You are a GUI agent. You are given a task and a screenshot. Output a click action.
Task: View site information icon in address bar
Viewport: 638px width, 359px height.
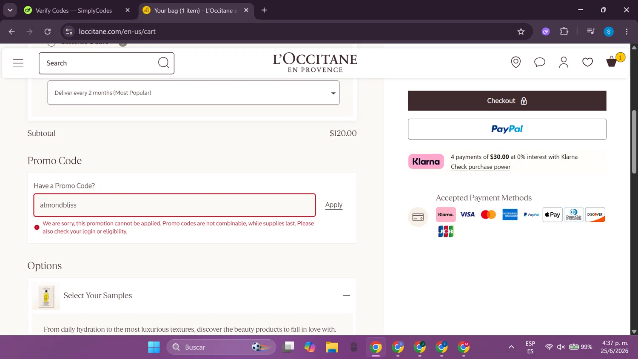69,31
